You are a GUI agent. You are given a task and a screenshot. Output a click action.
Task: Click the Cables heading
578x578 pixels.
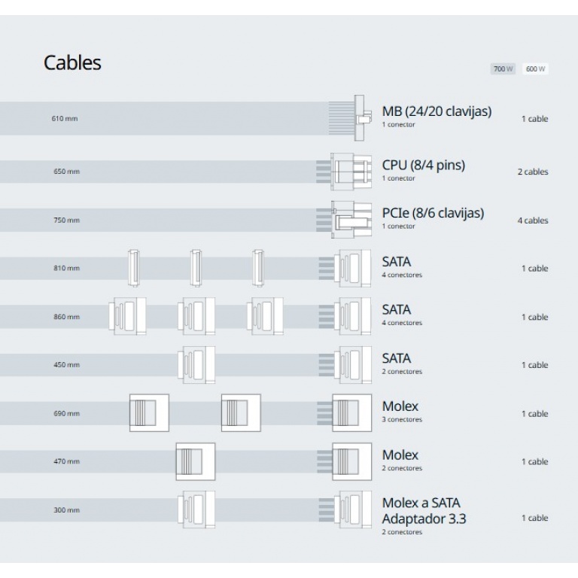click(x=72, y=62)
